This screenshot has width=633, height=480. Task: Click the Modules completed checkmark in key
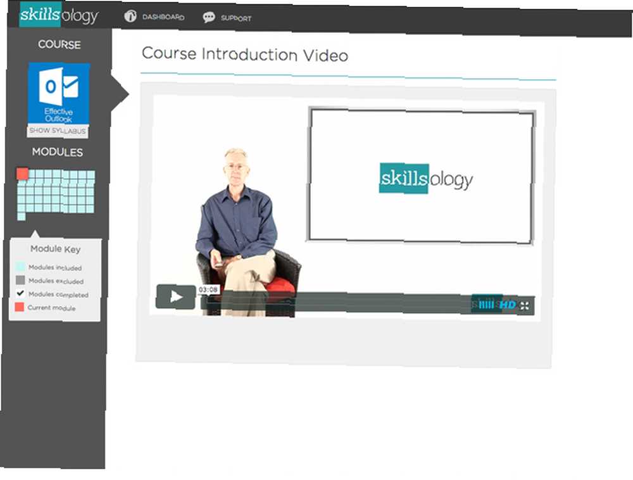20,293
